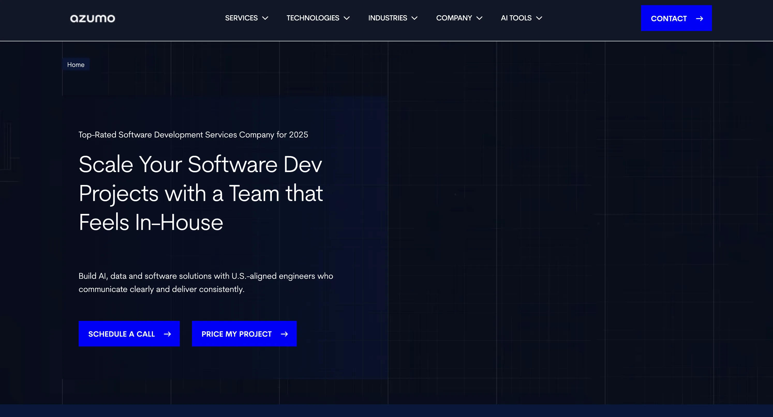
Task: Open the Home breadcrumb link
Action: click(76, 64)
